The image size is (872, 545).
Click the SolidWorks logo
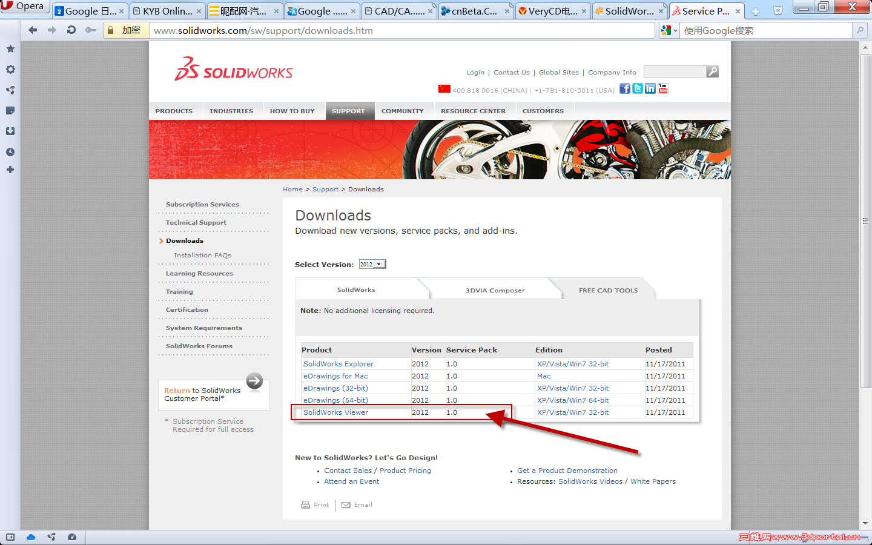234,70
